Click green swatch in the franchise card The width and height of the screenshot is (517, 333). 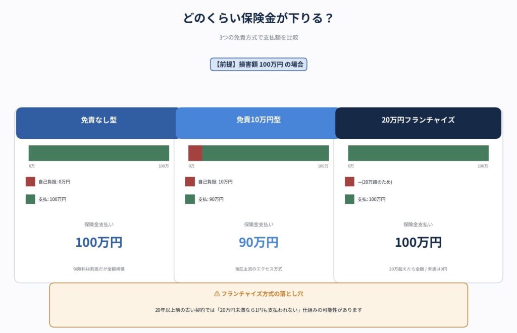click(x=349, y=199)
